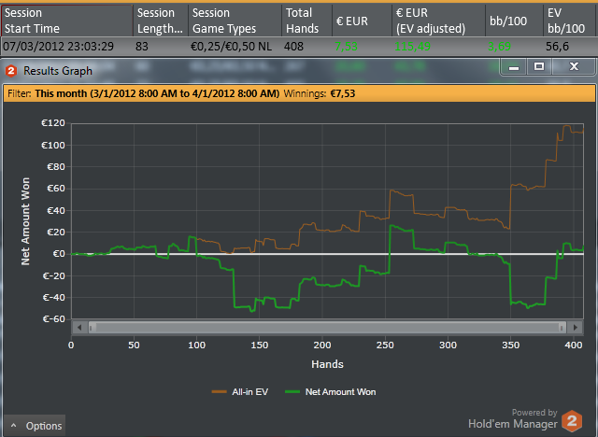
Task: Sort by Session Length column header
Action: [161, 21]
